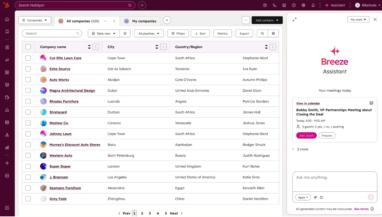Open the Add contacts menu
Screen dimensions: 382x217
(267, 20)
